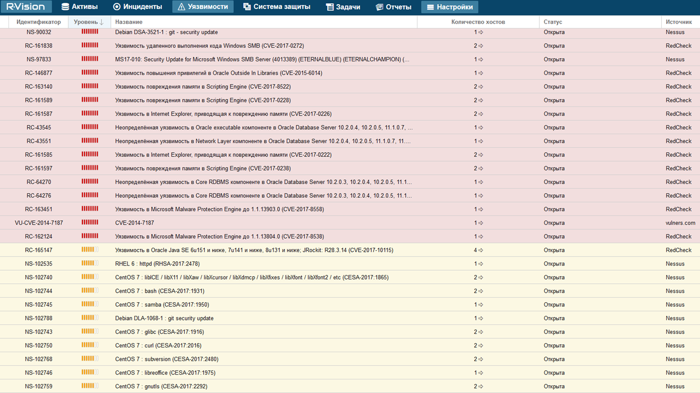
Task: Navigate to the Отчеты tab
Action: point(393,7)
